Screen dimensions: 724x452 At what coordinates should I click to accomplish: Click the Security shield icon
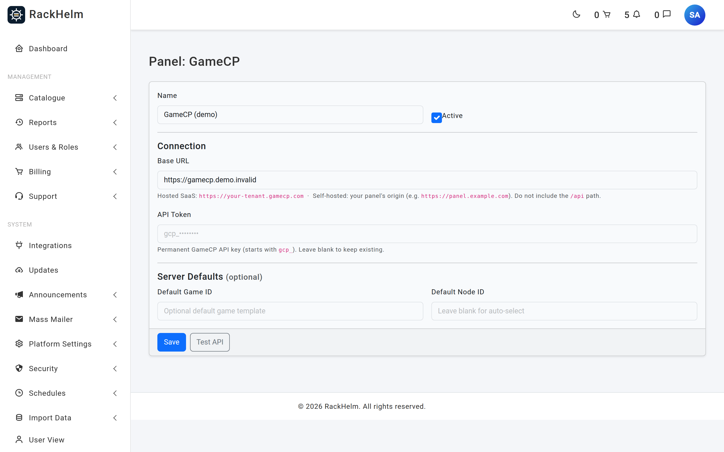pos(19,368)
